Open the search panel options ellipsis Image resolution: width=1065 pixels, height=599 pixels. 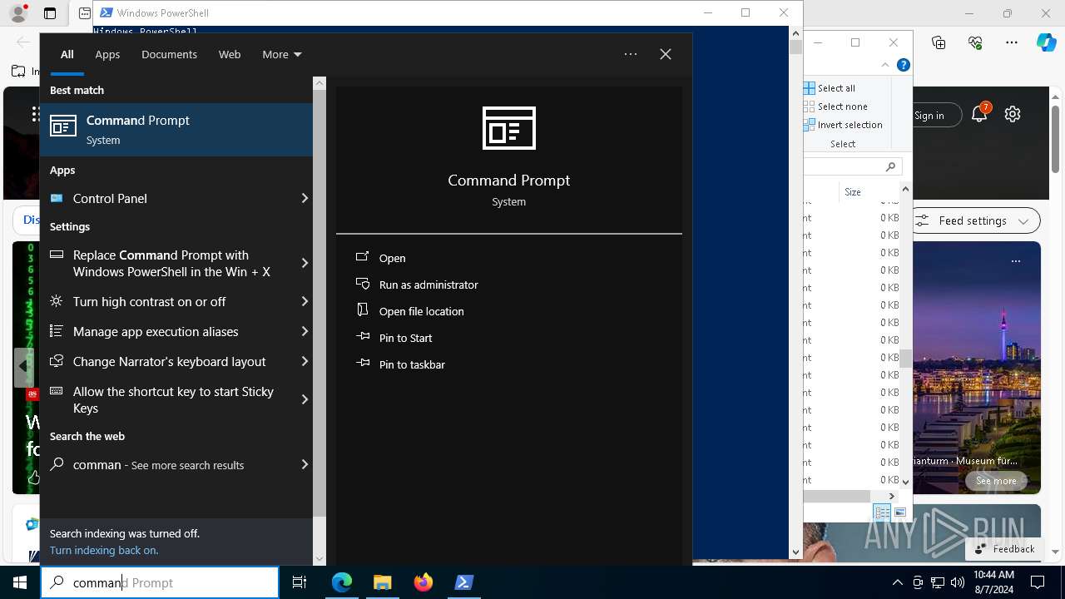point(631,54)
